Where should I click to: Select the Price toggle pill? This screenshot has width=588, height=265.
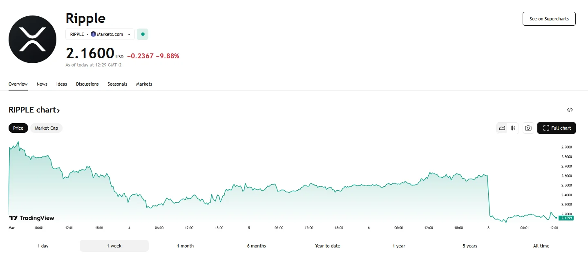point(18,128)
